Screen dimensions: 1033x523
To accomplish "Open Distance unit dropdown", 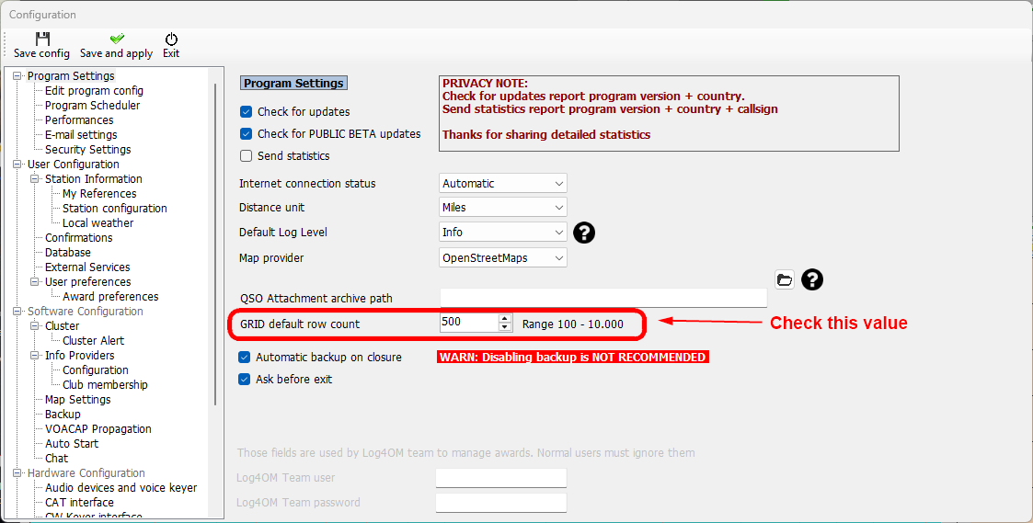I will 502,208.
